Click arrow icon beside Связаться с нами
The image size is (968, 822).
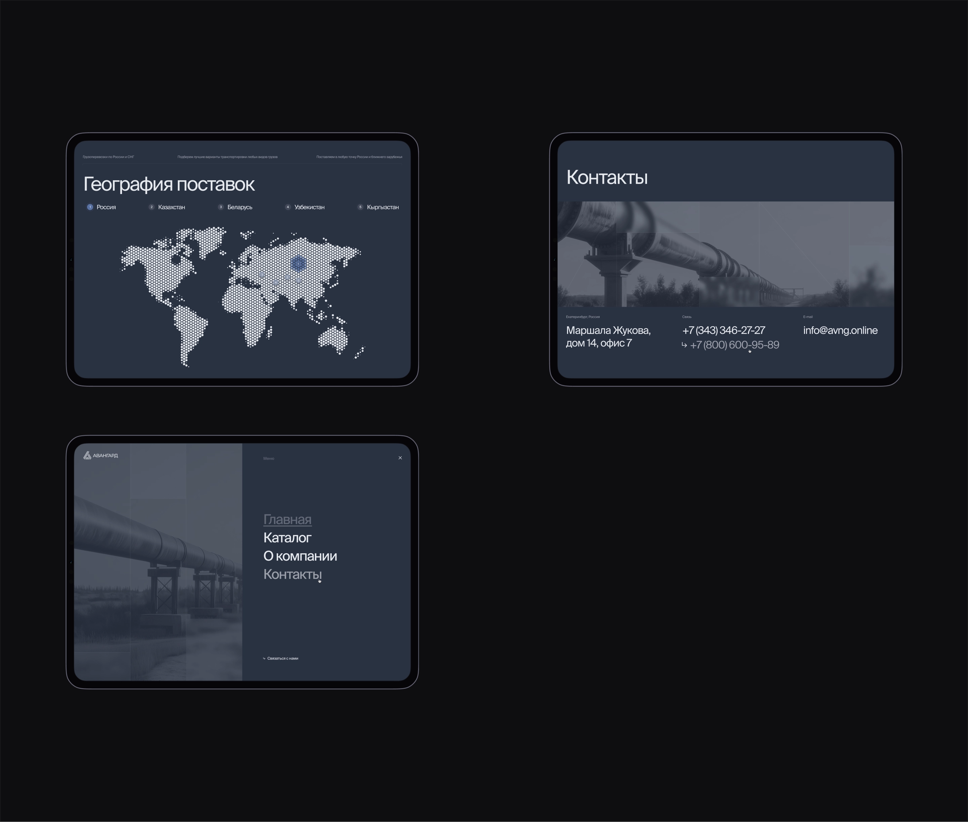pos(264,659)
